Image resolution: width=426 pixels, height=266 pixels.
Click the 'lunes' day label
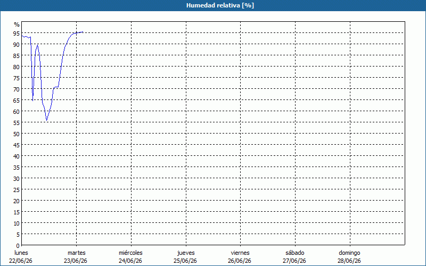click(x=21, y=253)
